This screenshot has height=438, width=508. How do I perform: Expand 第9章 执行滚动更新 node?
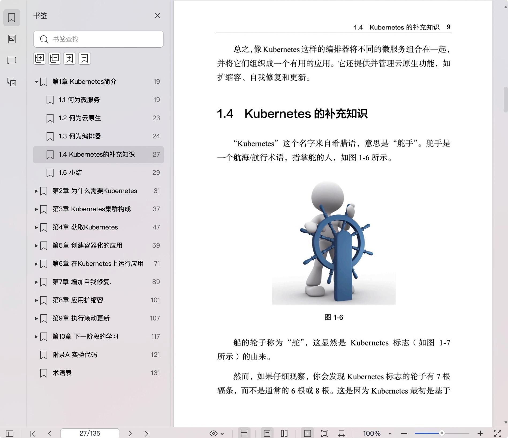(36, 319)
